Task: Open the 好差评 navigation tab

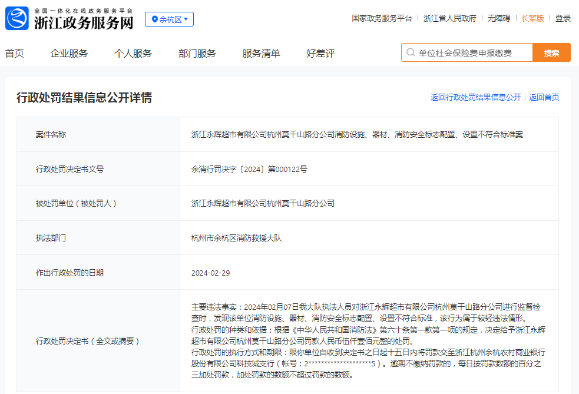Action: [320, 53]
